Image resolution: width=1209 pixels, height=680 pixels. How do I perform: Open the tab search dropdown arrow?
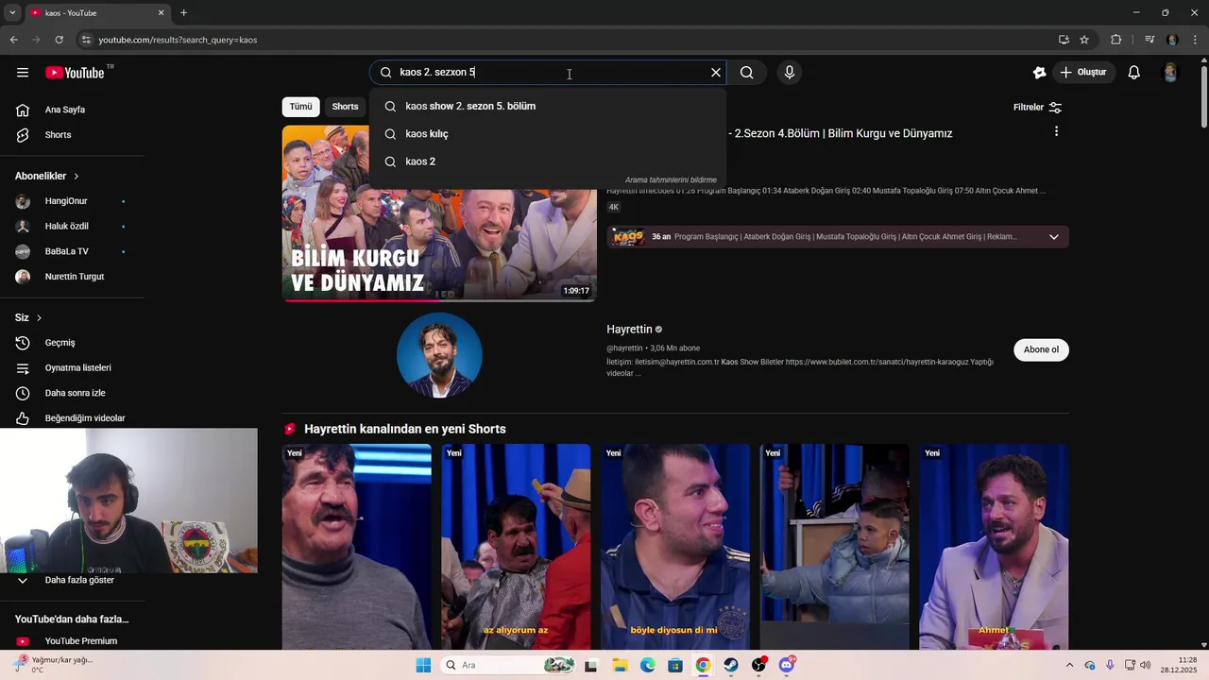pos(12,13)
